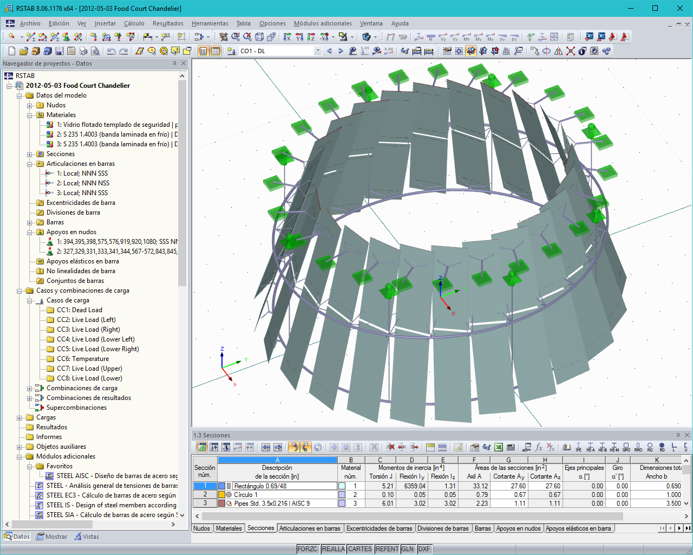Activate the view in X direction tool
Viewport: 693px width, 555px height.
tap(288, 37)
